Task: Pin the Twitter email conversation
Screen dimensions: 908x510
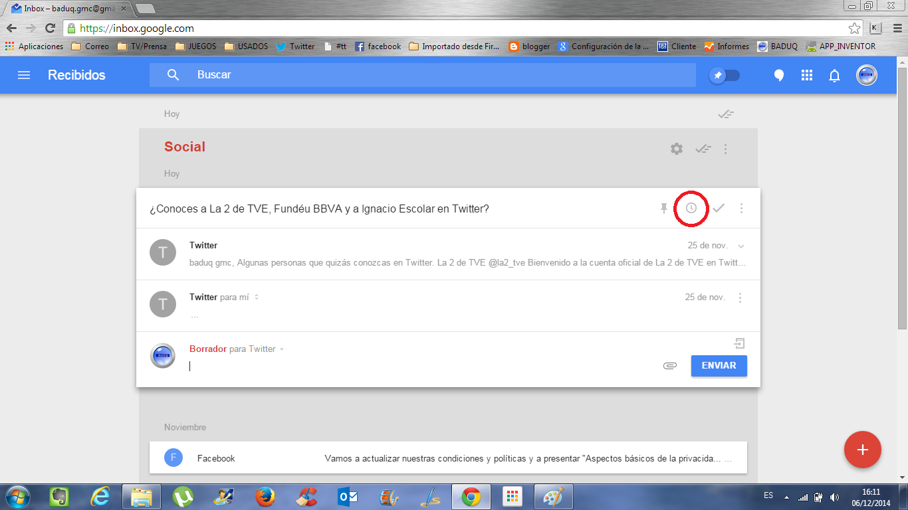Action: coord(663,209)
